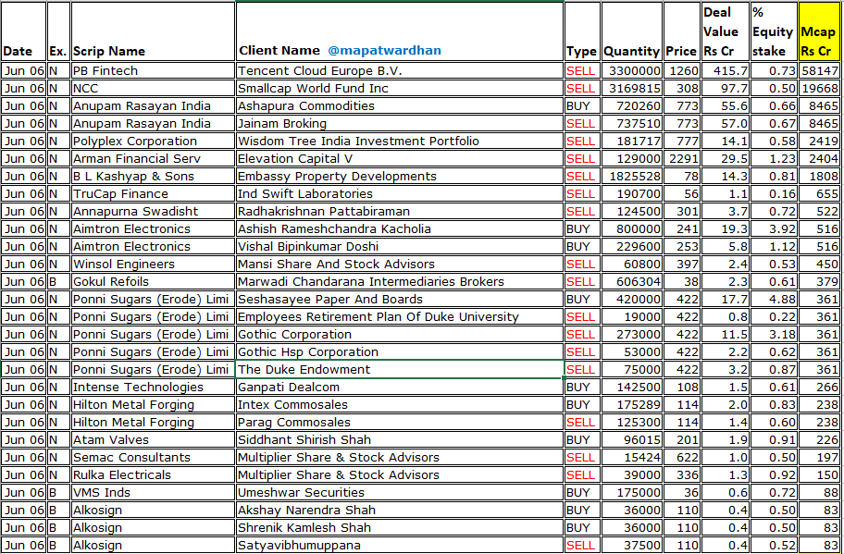The width and height of the screenshot is (844, 554).
Task: Select quantity 1825528 cell
Action: point(632,177)
